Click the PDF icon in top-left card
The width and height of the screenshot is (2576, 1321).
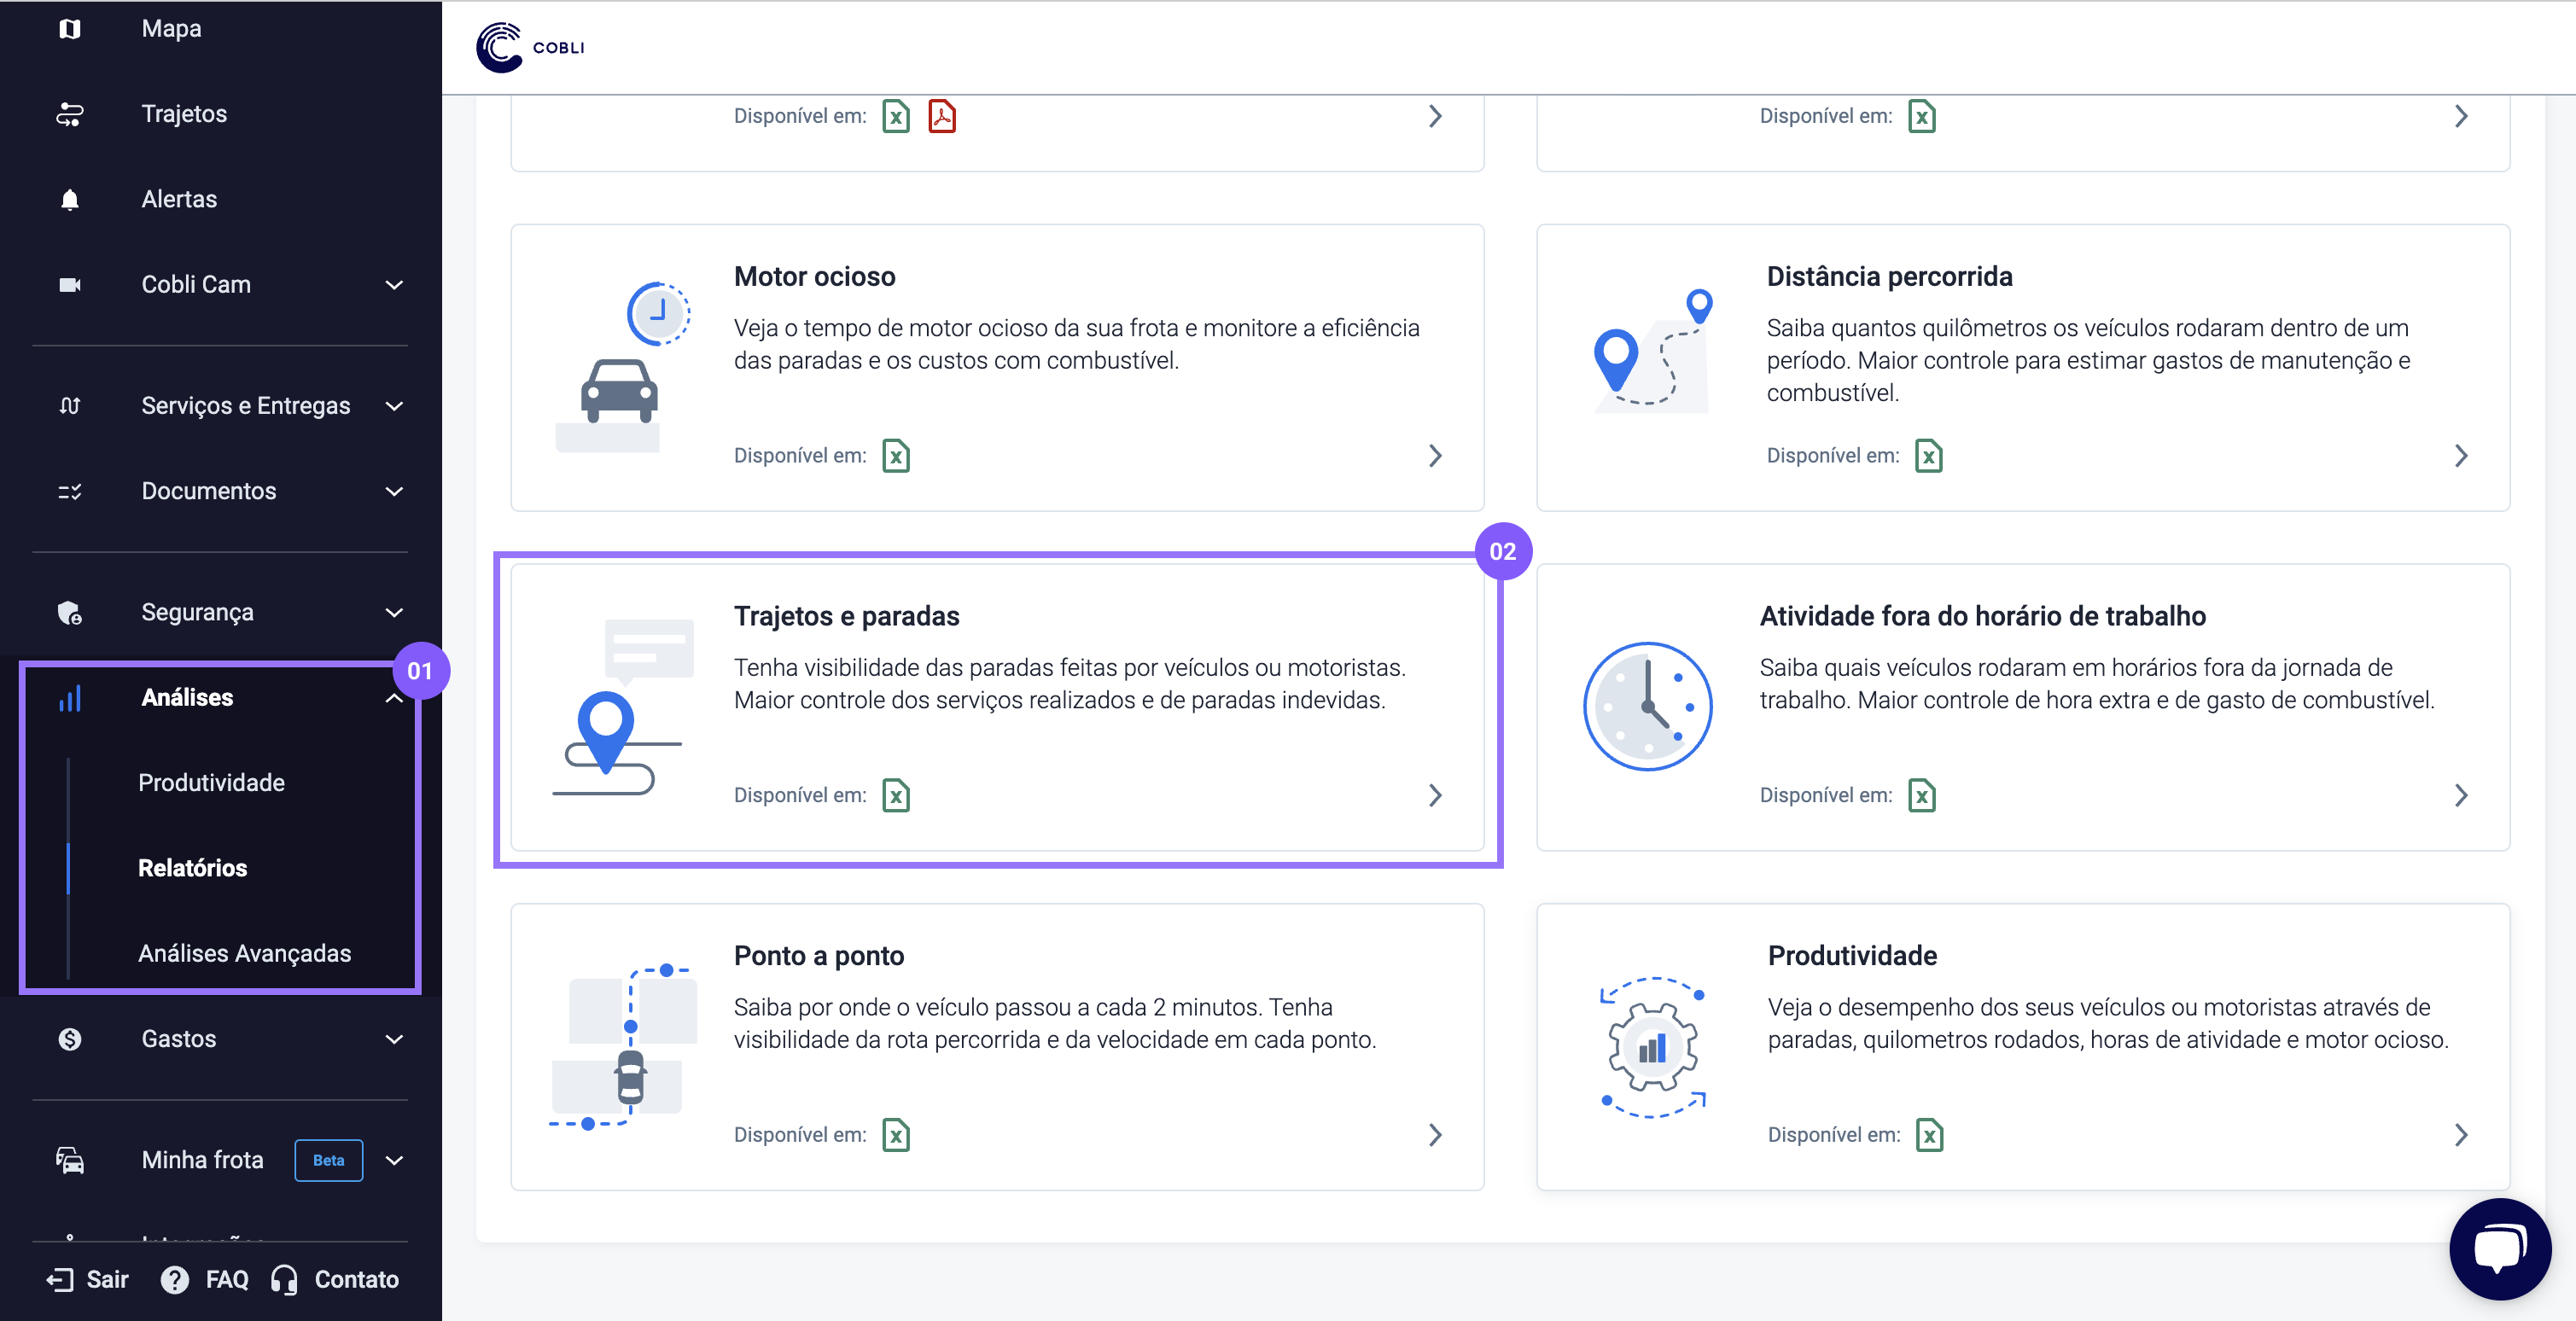click(941, 116)
